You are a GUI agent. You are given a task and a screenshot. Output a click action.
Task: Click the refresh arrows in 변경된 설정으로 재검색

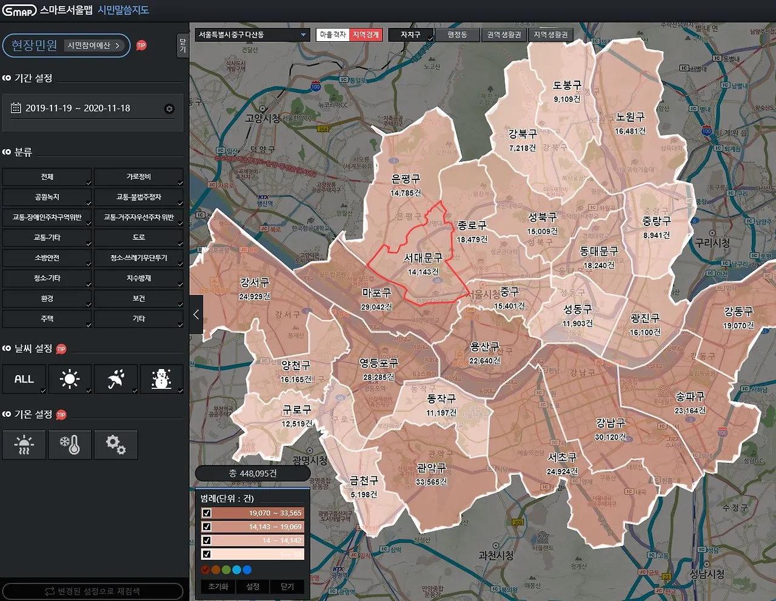50,591
